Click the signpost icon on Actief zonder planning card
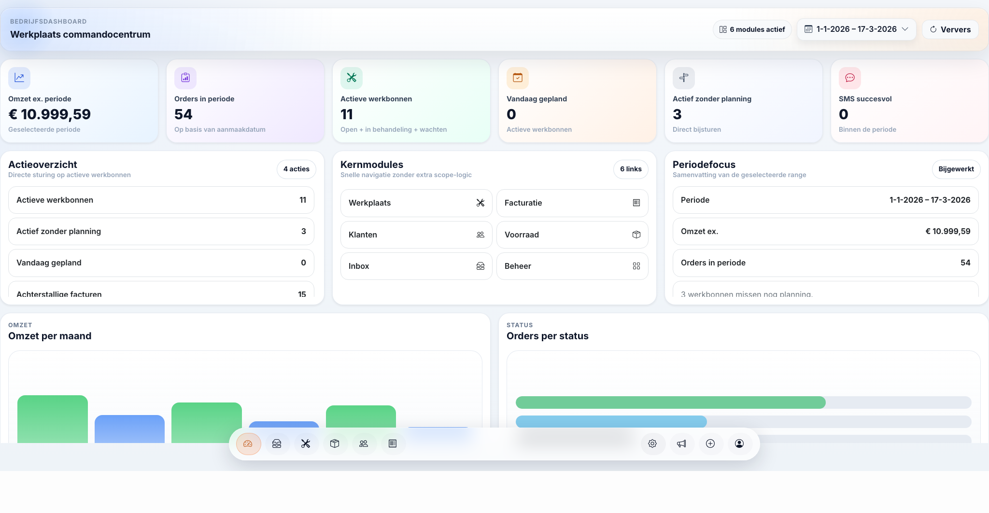The width and height of the screenshot is (989, 513). (684, 78)
